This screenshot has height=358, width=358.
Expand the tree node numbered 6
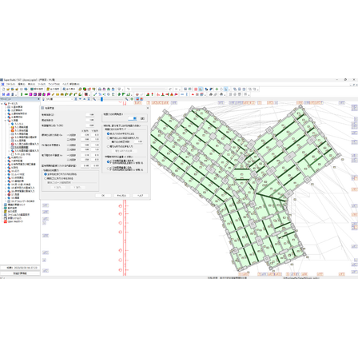5,157
